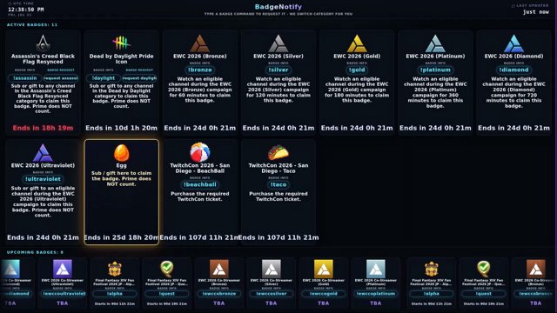The image size is (557, 313).
Task: Click the !platinum command button
Action: click(435, 70)
